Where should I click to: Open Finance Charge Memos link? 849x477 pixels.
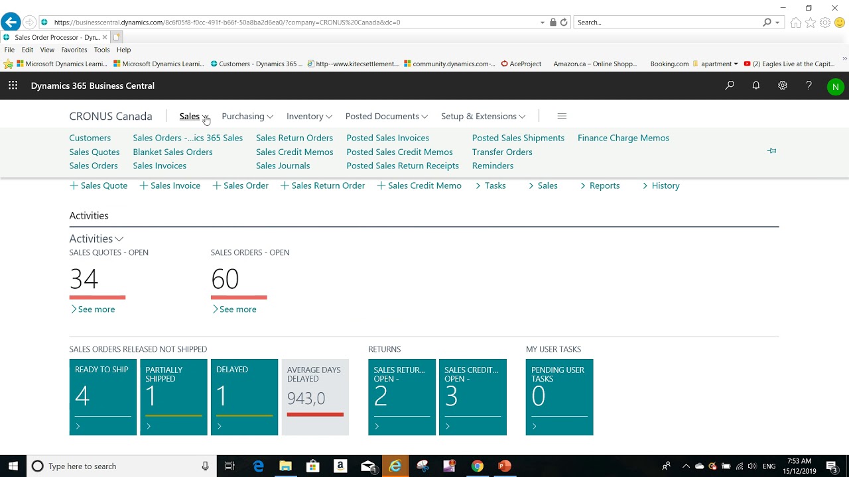[623, 138]
